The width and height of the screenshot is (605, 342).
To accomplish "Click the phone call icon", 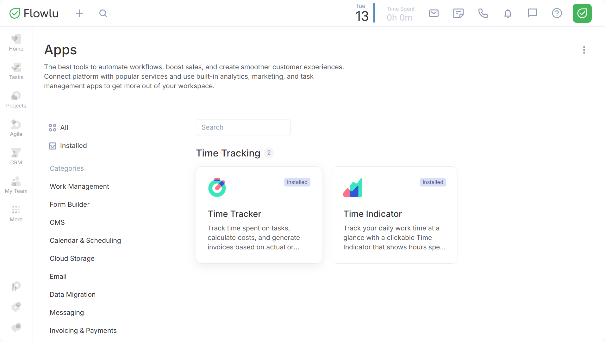I will pos(483,13).
